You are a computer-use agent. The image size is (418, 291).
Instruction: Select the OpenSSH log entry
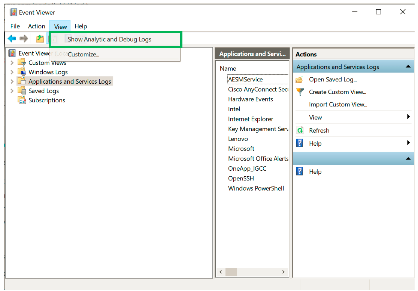click(241, 179)
